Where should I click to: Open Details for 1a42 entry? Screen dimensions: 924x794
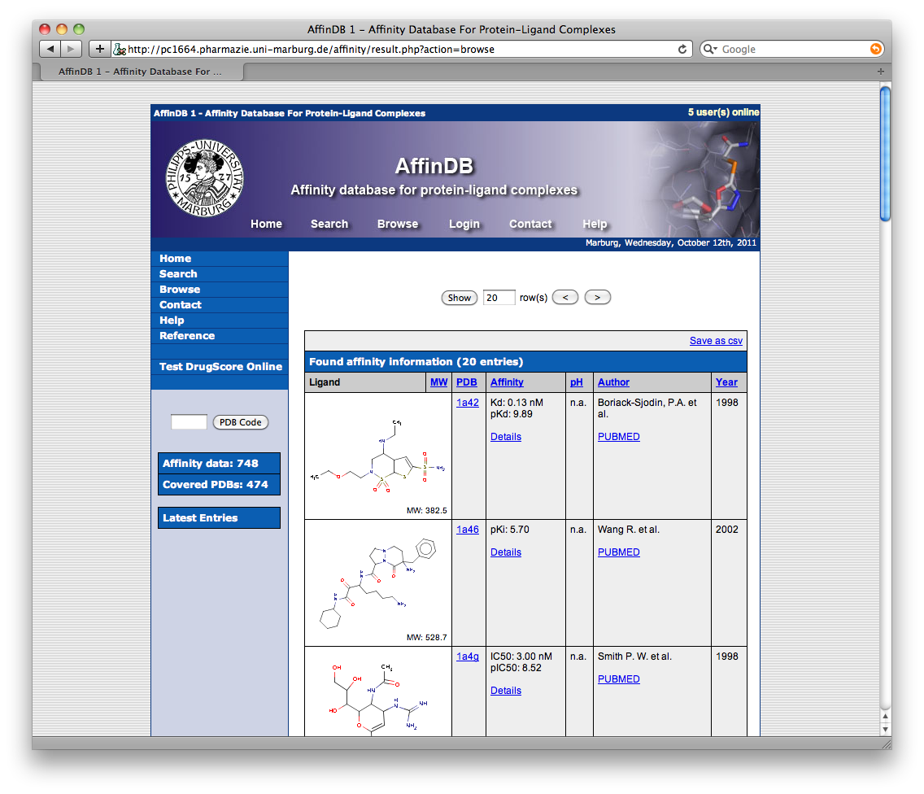coord(506,437)
